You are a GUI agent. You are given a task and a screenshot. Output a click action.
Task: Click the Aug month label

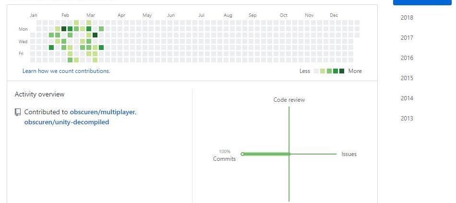pos(228,15)
